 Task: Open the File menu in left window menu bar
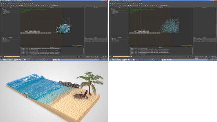(1, 2)
